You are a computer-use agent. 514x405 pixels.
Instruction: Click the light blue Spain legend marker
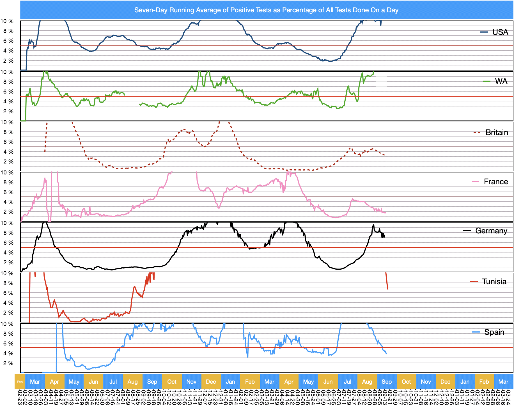click(x=476, y=332)
